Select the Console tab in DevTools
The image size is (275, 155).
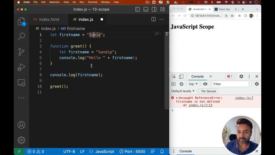[197, 77]
